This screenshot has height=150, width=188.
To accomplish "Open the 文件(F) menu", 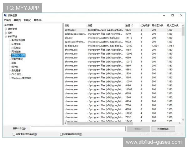I will (x=7, y=20).
